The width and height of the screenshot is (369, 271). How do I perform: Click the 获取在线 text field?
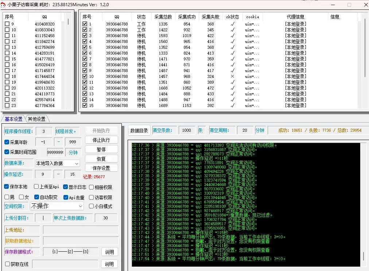[x=65, y=264]
